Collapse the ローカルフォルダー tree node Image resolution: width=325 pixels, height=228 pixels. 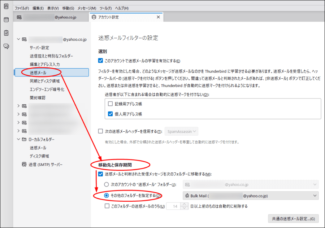[18, 139]
